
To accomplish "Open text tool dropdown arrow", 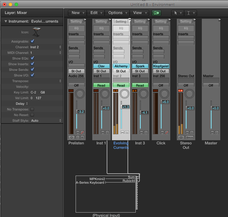I will coord(194,13).
